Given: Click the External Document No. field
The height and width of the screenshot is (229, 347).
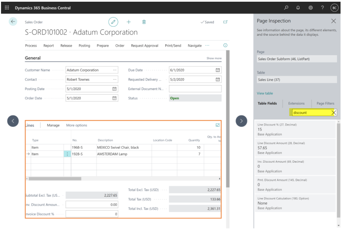Looking at the screenshot, I should tap(195, 89).
